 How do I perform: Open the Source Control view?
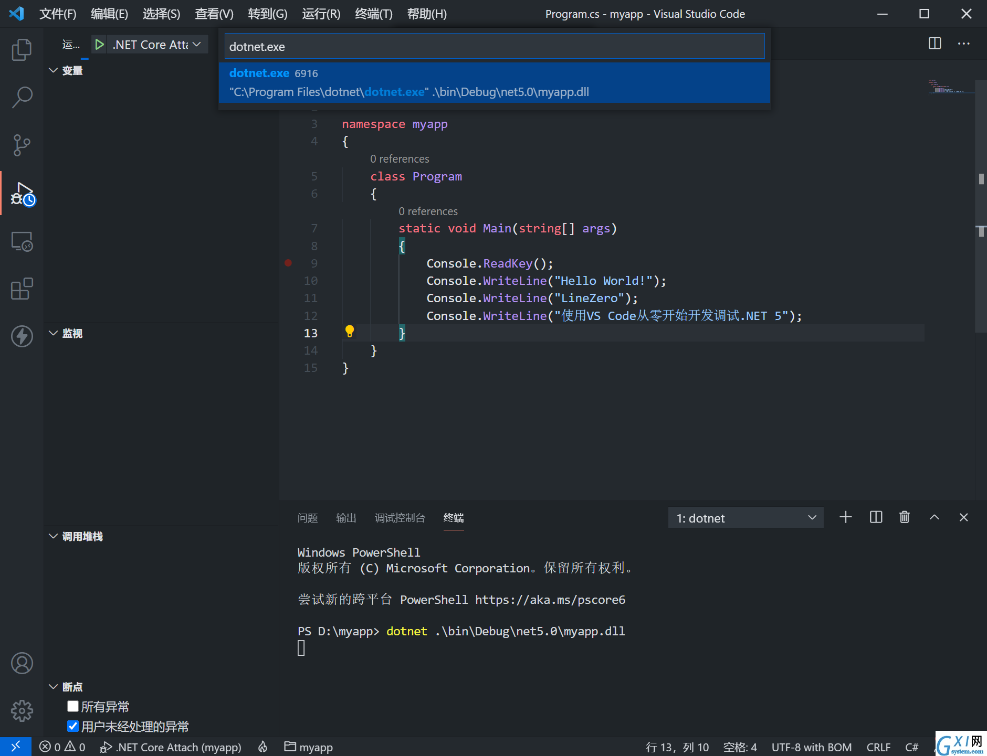(22, 145)
